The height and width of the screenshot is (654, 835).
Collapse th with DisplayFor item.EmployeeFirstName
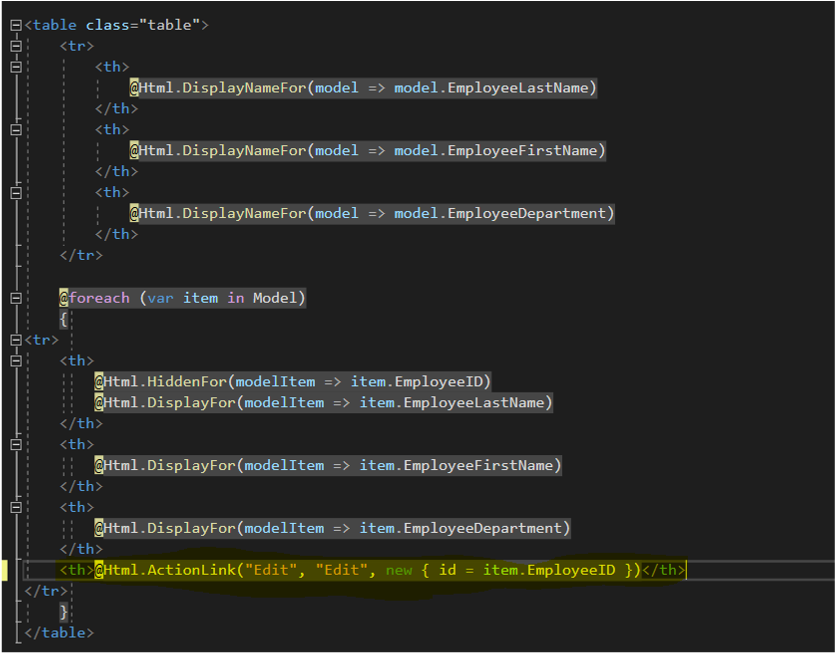point(16,445)
